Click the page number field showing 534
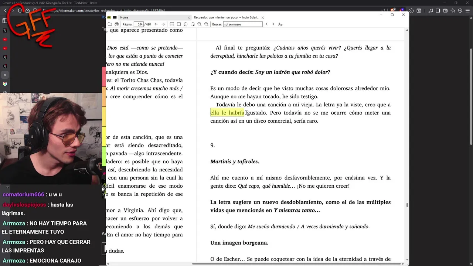 (139, 24)
